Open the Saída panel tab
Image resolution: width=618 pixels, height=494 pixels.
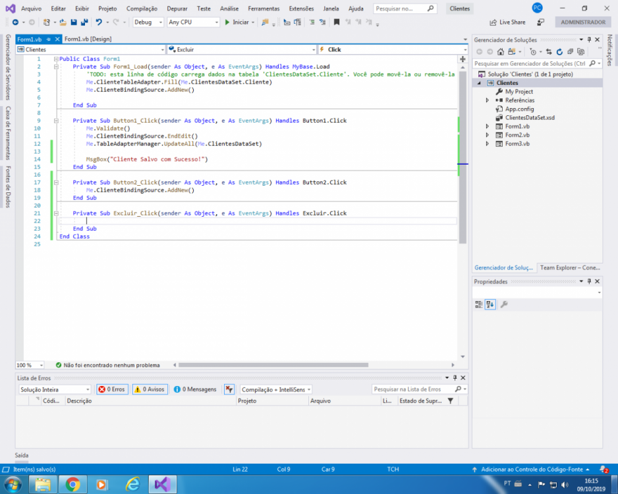(x=22, y=455)
